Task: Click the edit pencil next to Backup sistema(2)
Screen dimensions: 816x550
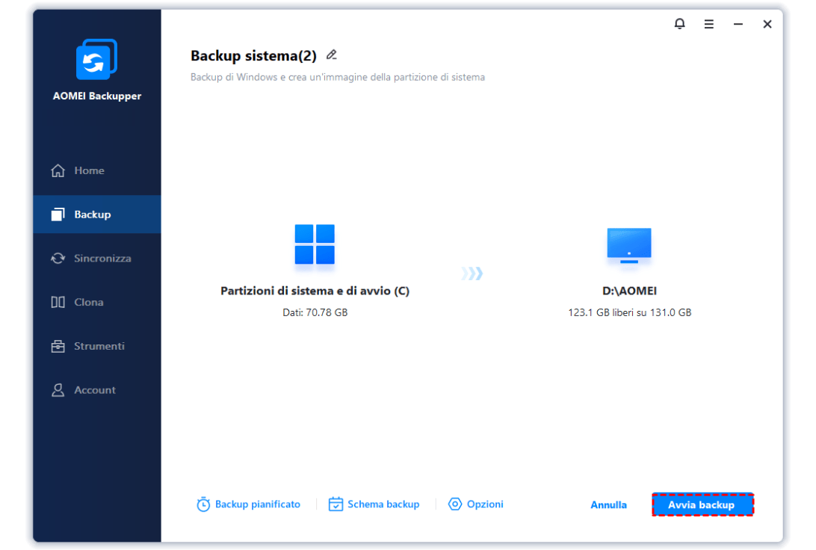Action: pos(332,55)
